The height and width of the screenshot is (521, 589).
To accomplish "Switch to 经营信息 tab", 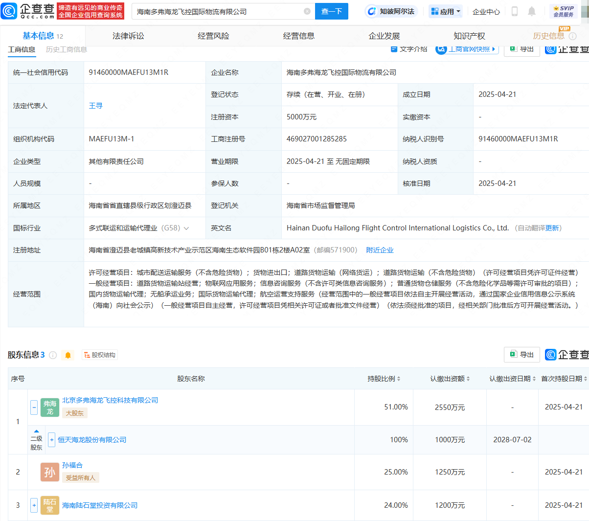I will point(299,36).
